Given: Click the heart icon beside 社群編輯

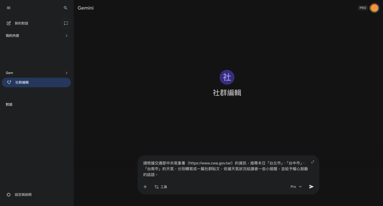Looking at the screenshot, I should coord(9,82).
